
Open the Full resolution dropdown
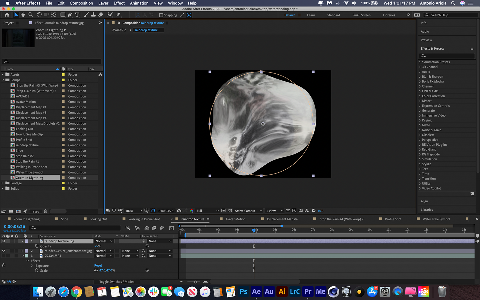click(x=207, y=211)
